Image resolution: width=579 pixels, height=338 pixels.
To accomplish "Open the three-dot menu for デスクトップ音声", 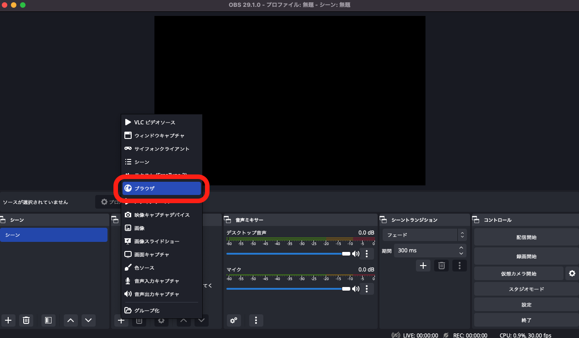I will point(367,254).
